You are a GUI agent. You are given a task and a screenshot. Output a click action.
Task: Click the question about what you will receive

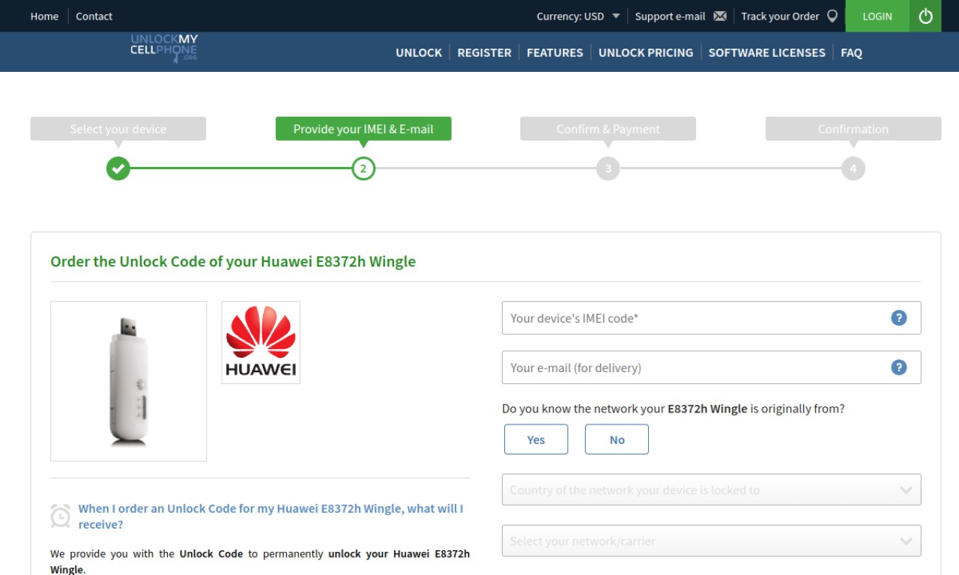[270, 517]
